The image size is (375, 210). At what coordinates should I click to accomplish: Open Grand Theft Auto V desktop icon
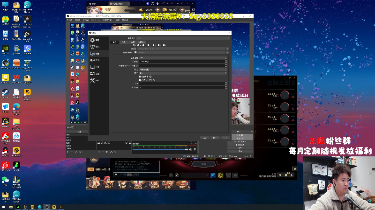tap(27, 64)
